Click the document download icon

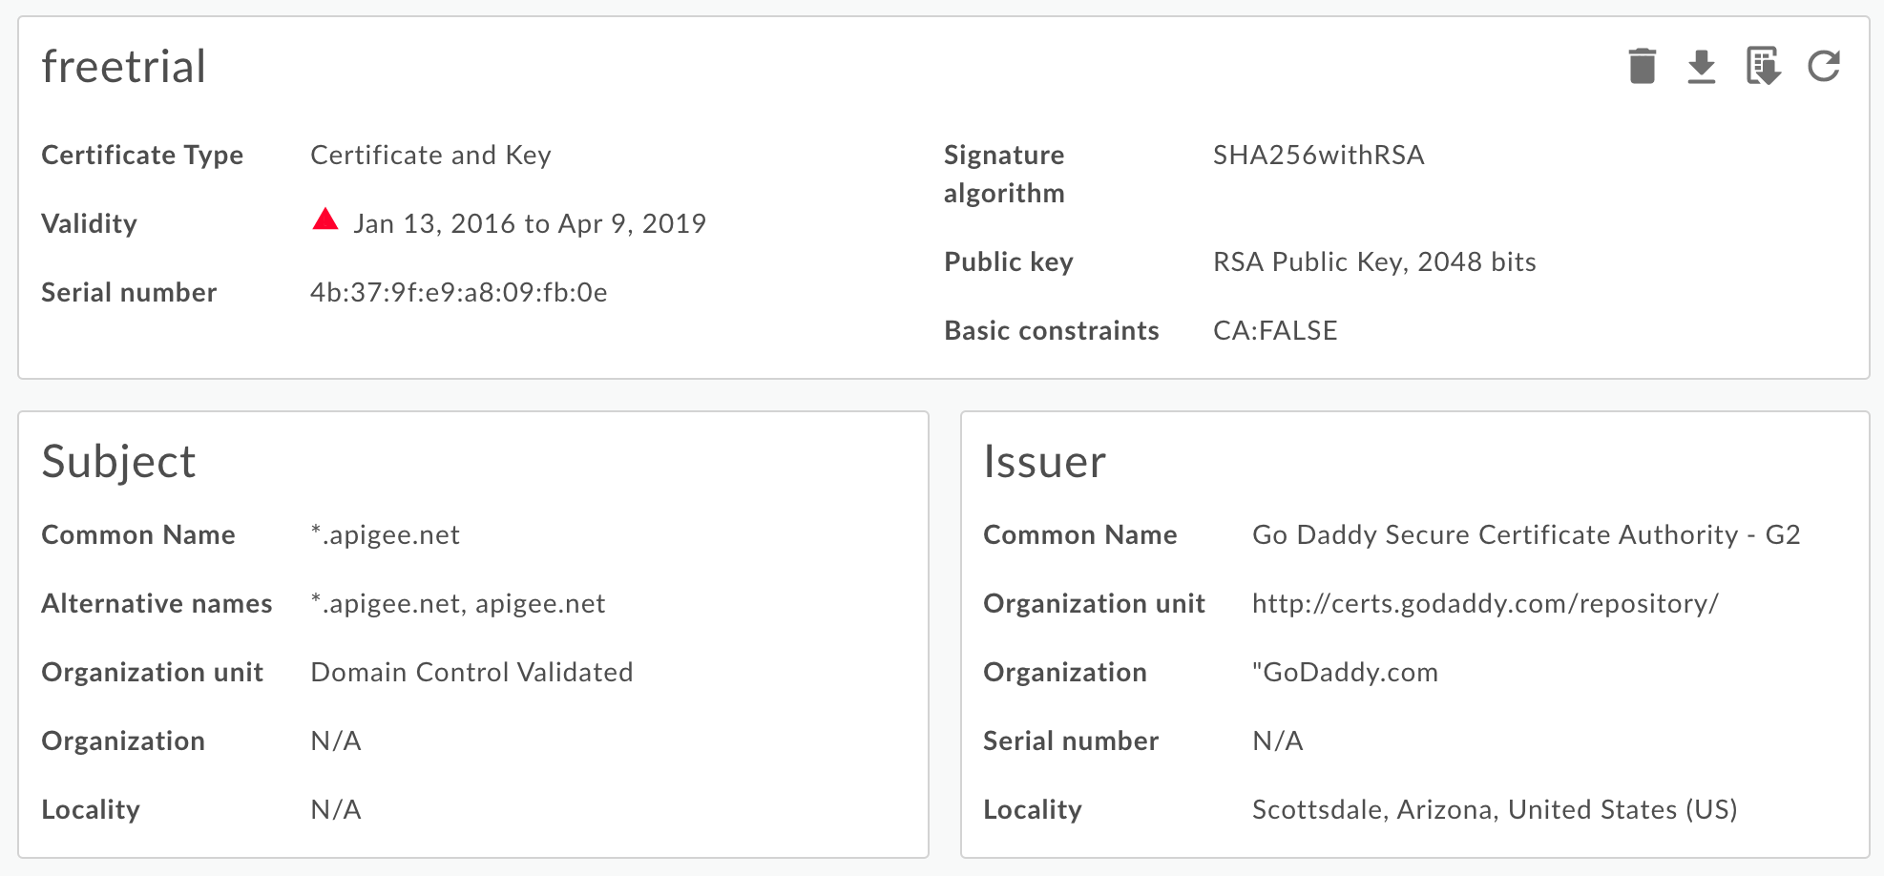pos(1762,67)
